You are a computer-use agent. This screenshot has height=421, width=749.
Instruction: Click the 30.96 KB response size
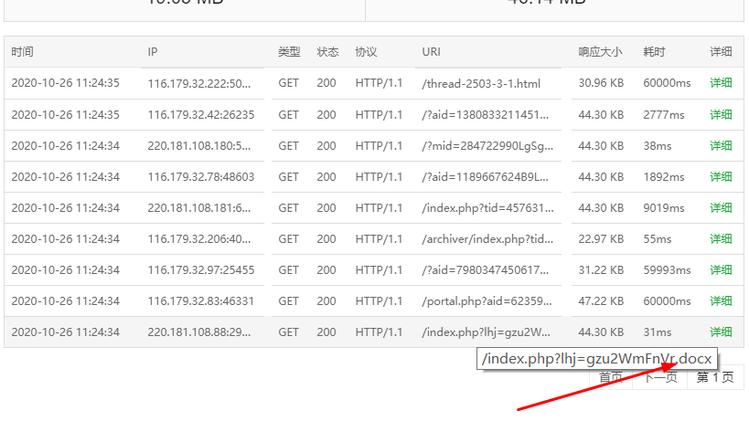coord(601,83)
